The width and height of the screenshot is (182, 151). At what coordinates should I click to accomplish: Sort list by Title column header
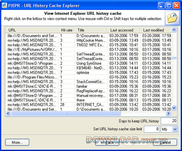tap(91, 30)
